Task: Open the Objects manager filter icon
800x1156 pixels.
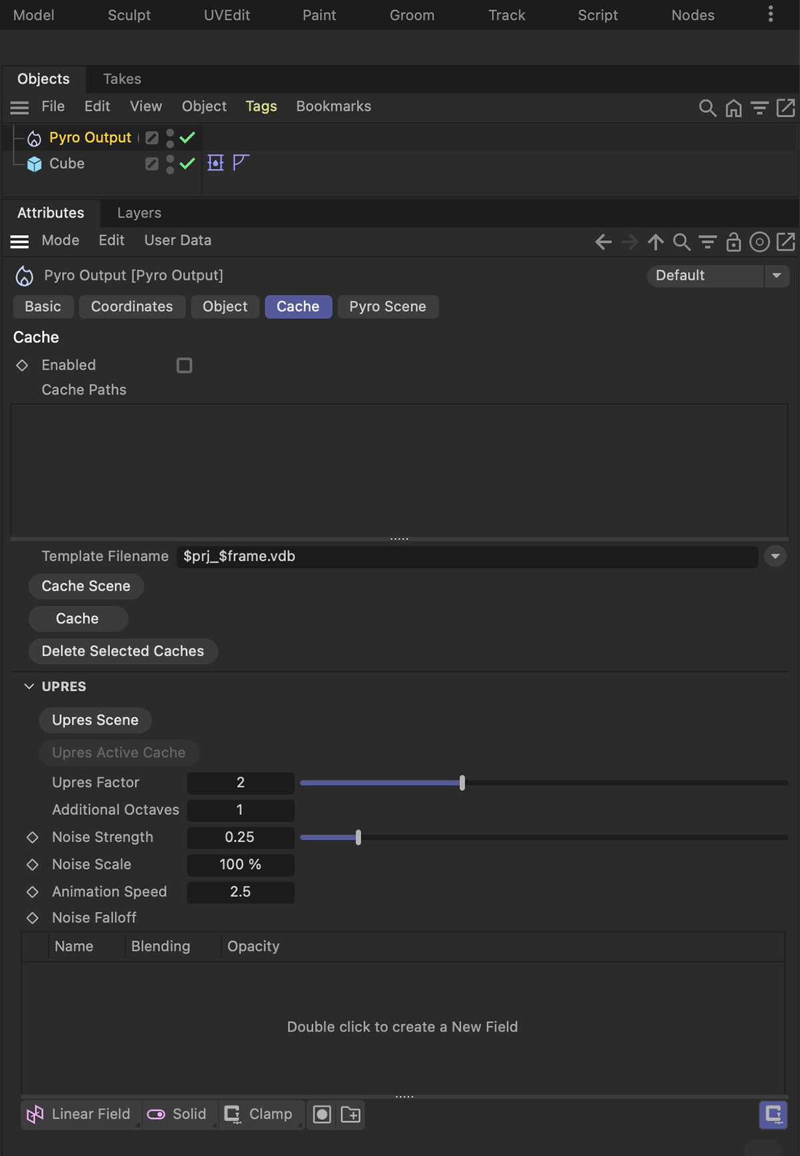Action: click(759, 107)
